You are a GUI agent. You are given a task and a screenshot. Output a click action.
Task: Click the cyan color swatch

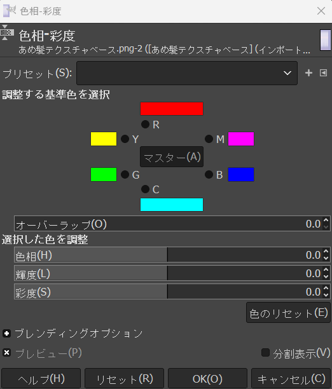(172, 205)
